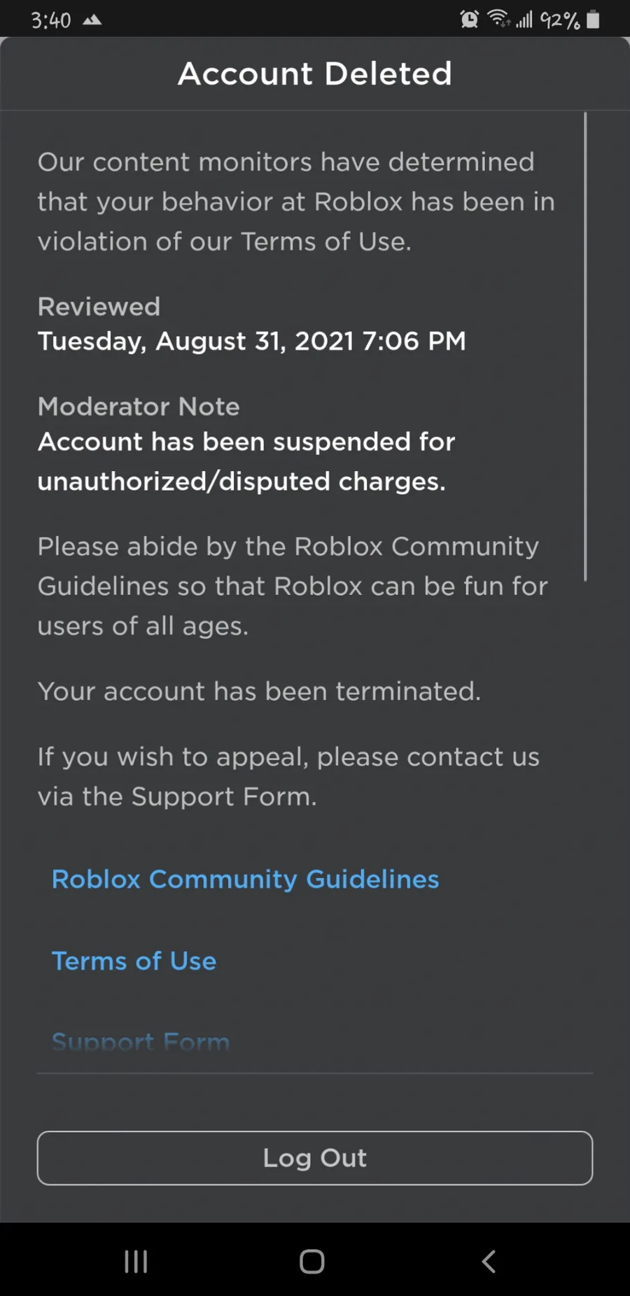
Task: Open the Terms of Use link
Action: click(134, 961)
